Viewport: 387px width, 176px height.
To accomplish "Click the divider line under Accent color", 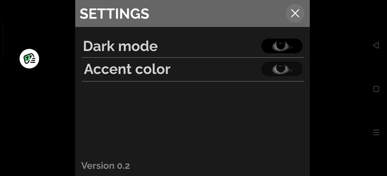I will pos(193,81).
